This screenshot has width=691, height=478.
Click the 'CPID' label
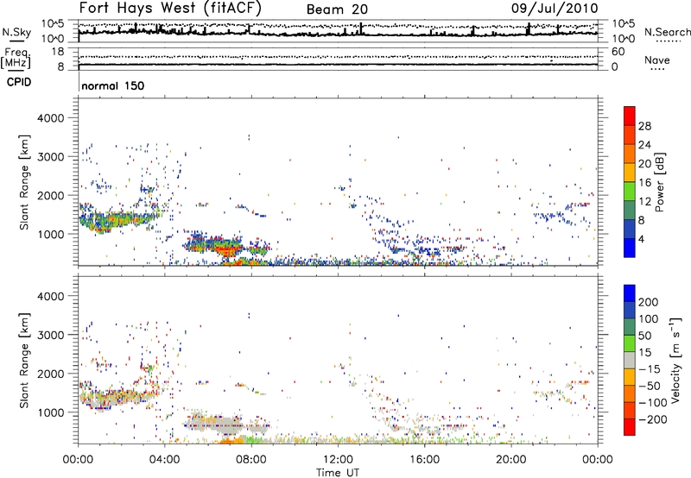(x=19, y=82)
